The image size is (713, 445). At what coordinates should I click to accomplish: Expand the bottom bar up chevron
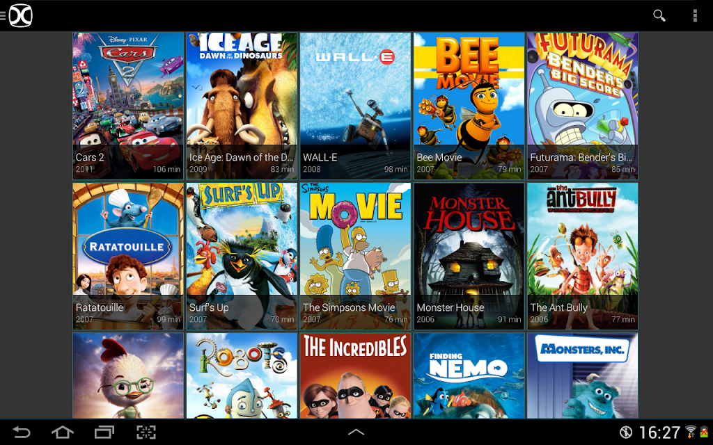[x=356, y=432]
